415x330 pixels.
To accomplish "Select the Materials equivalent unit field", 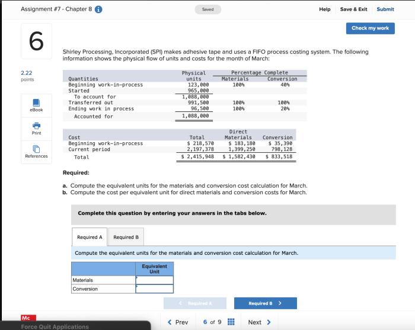I will click(x=155, y=280).
